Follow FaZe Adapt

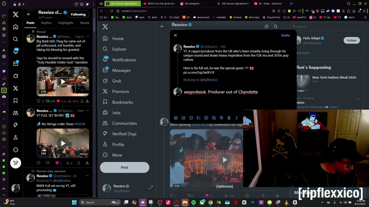(352, 40)
